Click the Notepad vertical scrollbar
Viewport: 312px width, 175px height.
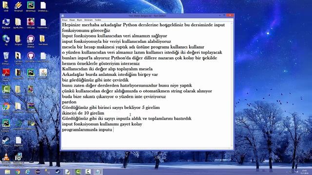(x=232, y=85)
